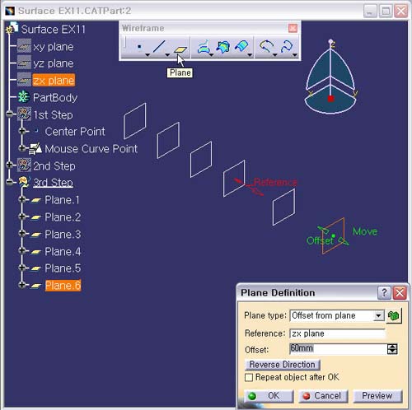
Task: Select the Parallel Curve tool icon
Action: (241, 47)
